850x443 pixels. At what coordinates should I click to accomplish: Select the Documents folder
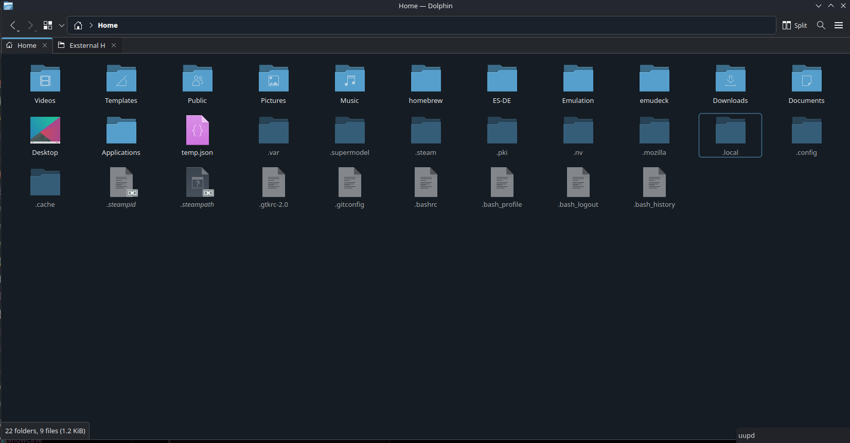tap(807, 84)
